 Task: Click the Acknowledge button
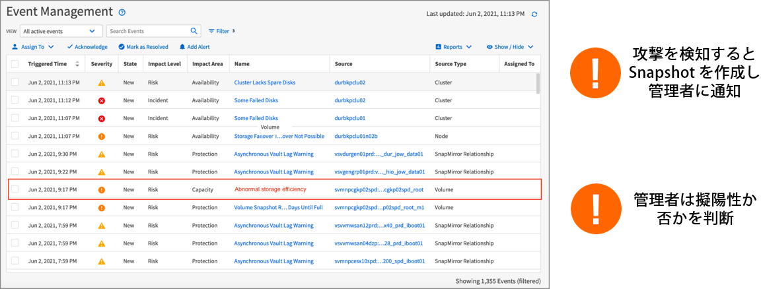click(x=87, y=47)
